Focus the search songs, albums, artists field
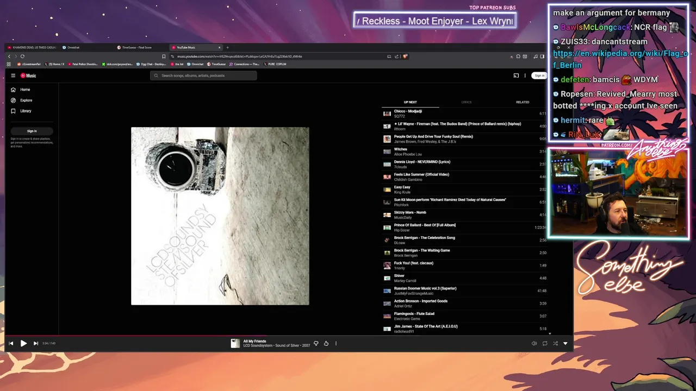 click(x=203, y=75)
